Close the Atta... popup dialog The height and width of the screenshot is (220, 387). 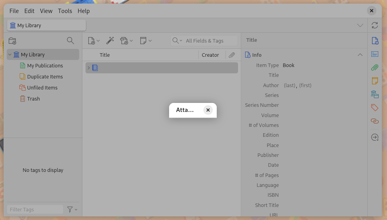coord(208,110)
